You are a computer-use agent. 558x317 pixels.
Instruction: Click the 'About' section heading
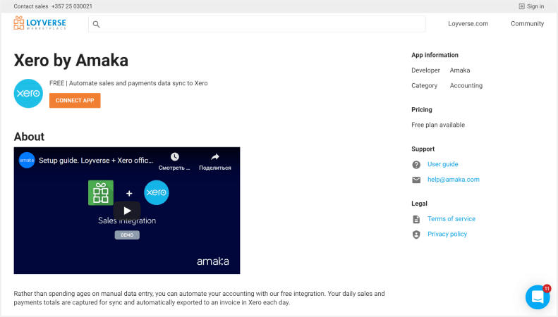(29, 137)
